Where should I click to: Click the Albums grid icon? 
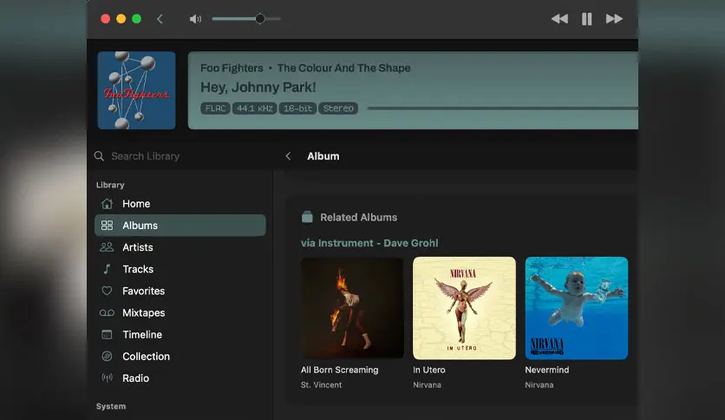click(x=107, y=226)
